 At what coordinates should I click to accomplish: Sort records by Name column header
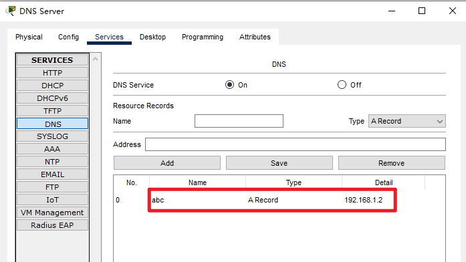tap(198, 182)
